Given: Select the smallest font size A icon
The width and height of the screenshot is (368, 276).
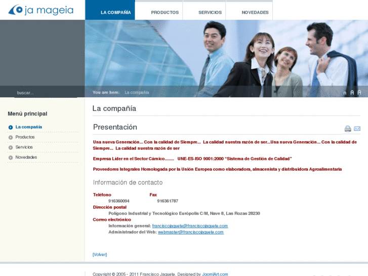Looking at the screenshot, I should pyautogui.click(x=345, y=93).
